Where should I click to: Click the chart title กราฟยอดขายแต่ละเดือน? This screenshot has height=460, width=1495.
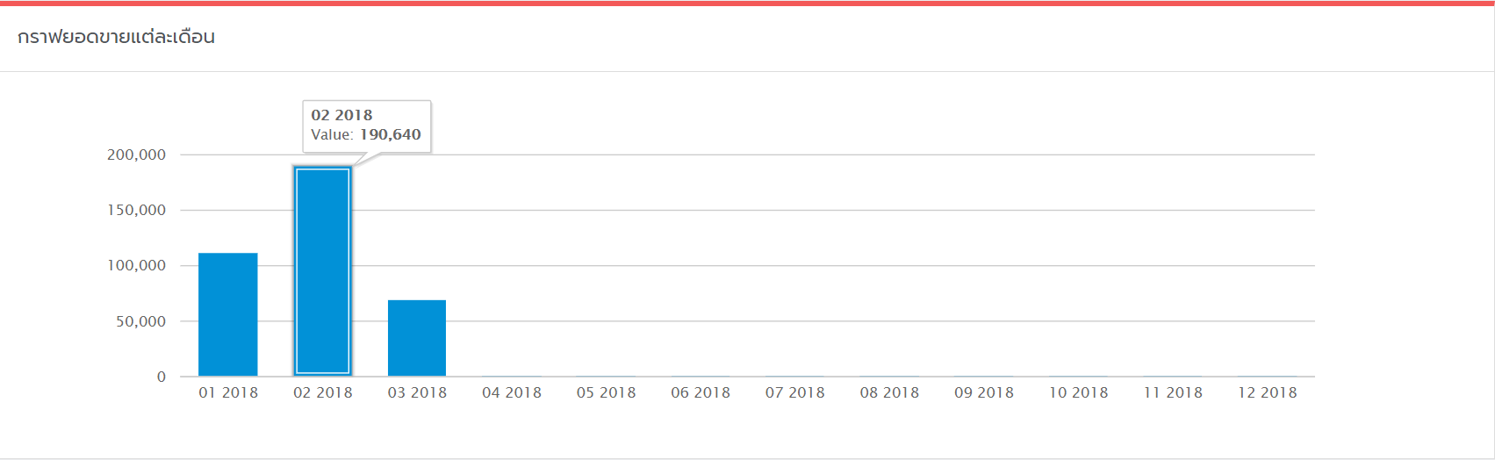coord(116,37)
